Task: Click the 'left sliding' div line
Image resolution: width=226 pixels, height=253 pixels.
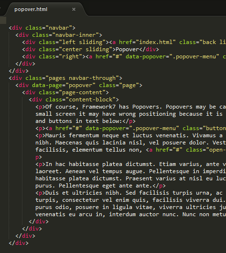Action: (124, 42)
